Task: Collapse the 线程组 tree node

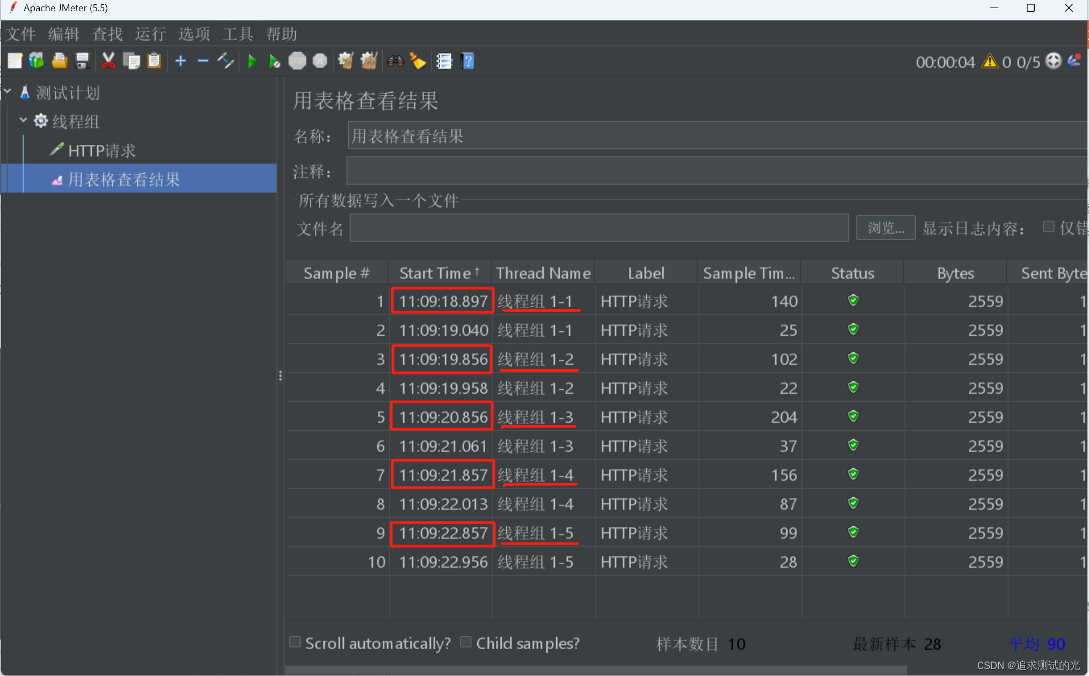Action: tap(23, 121)
